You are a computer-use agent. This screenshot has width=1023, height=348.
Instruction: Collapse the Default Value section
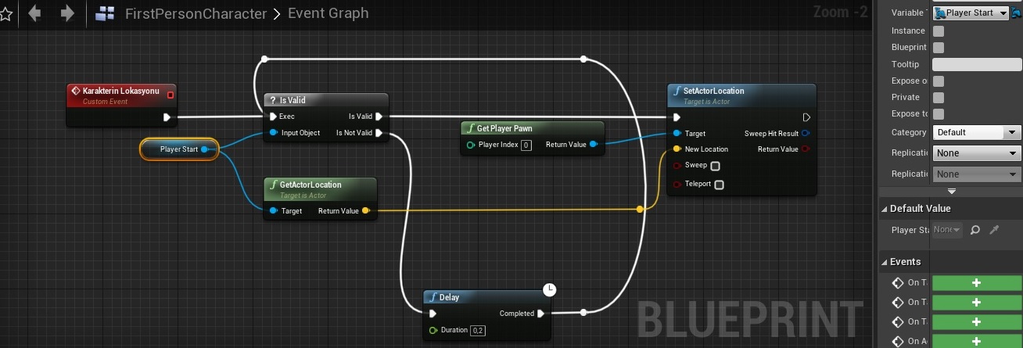[x=885, y=209]
